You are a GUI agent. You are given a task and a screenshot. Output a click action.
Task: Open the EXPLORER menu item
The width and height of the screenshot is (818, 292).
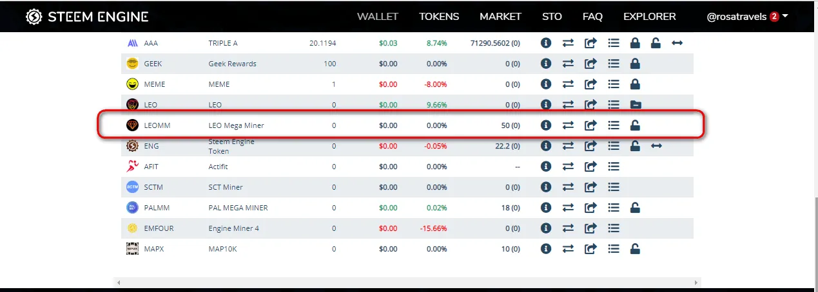click(650, 17)
